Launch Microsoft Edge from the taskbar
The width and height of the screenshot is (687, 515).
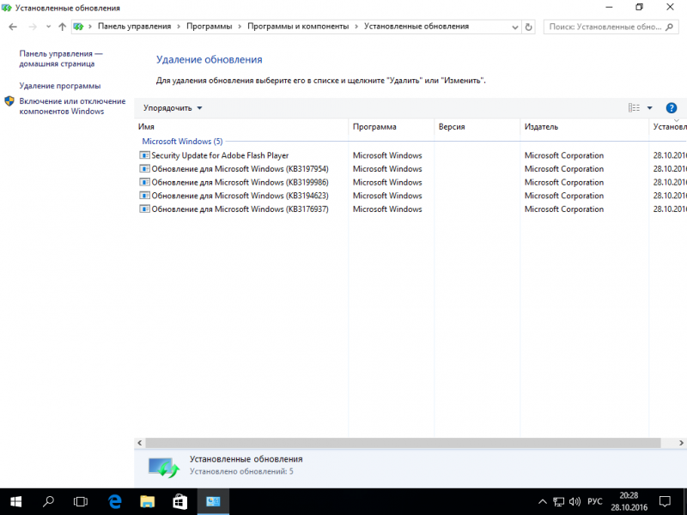[115, 501]
